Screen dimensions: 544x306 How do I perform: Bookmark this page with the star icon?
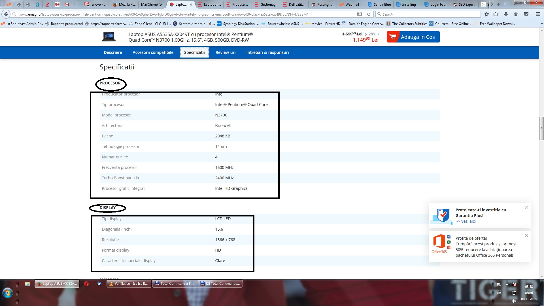[486, 14]
